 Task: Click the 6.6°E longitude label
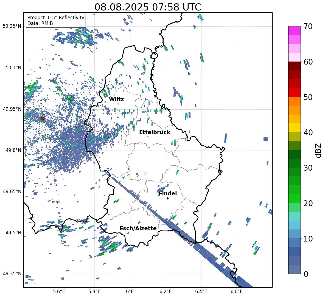237,292
